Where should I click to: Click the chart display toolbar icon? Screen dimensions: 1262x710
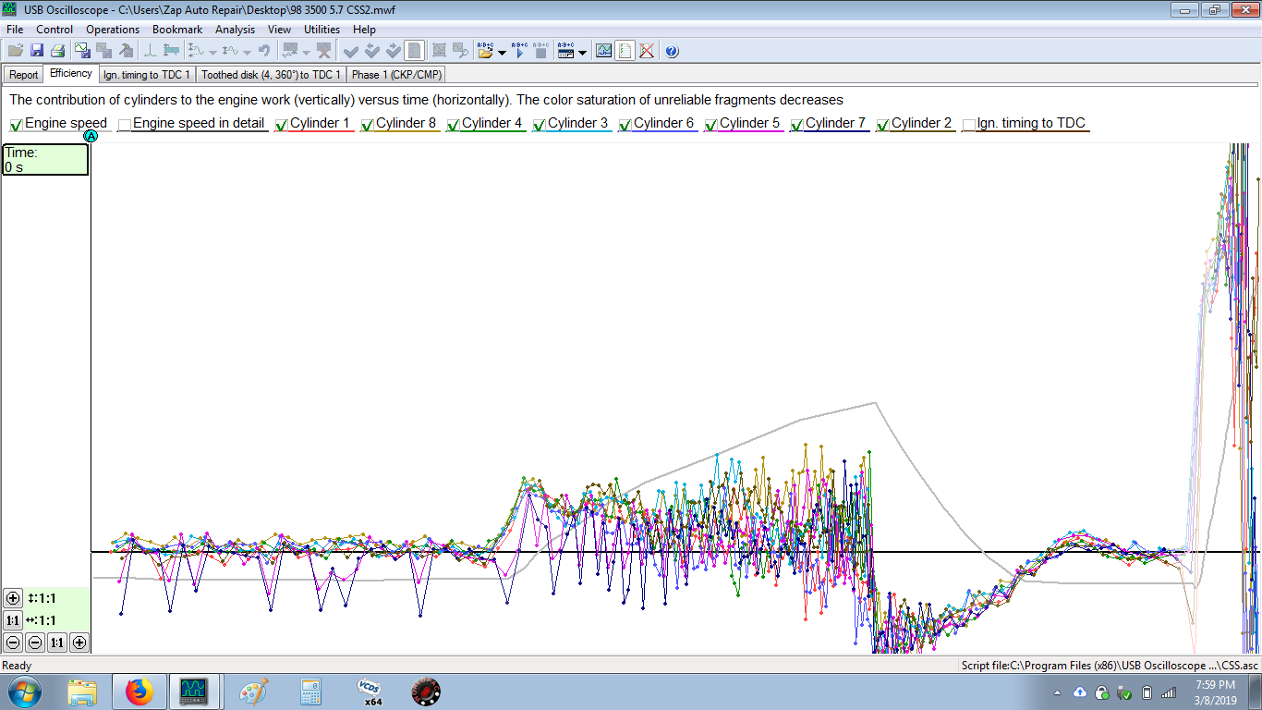tap(604, 52)
